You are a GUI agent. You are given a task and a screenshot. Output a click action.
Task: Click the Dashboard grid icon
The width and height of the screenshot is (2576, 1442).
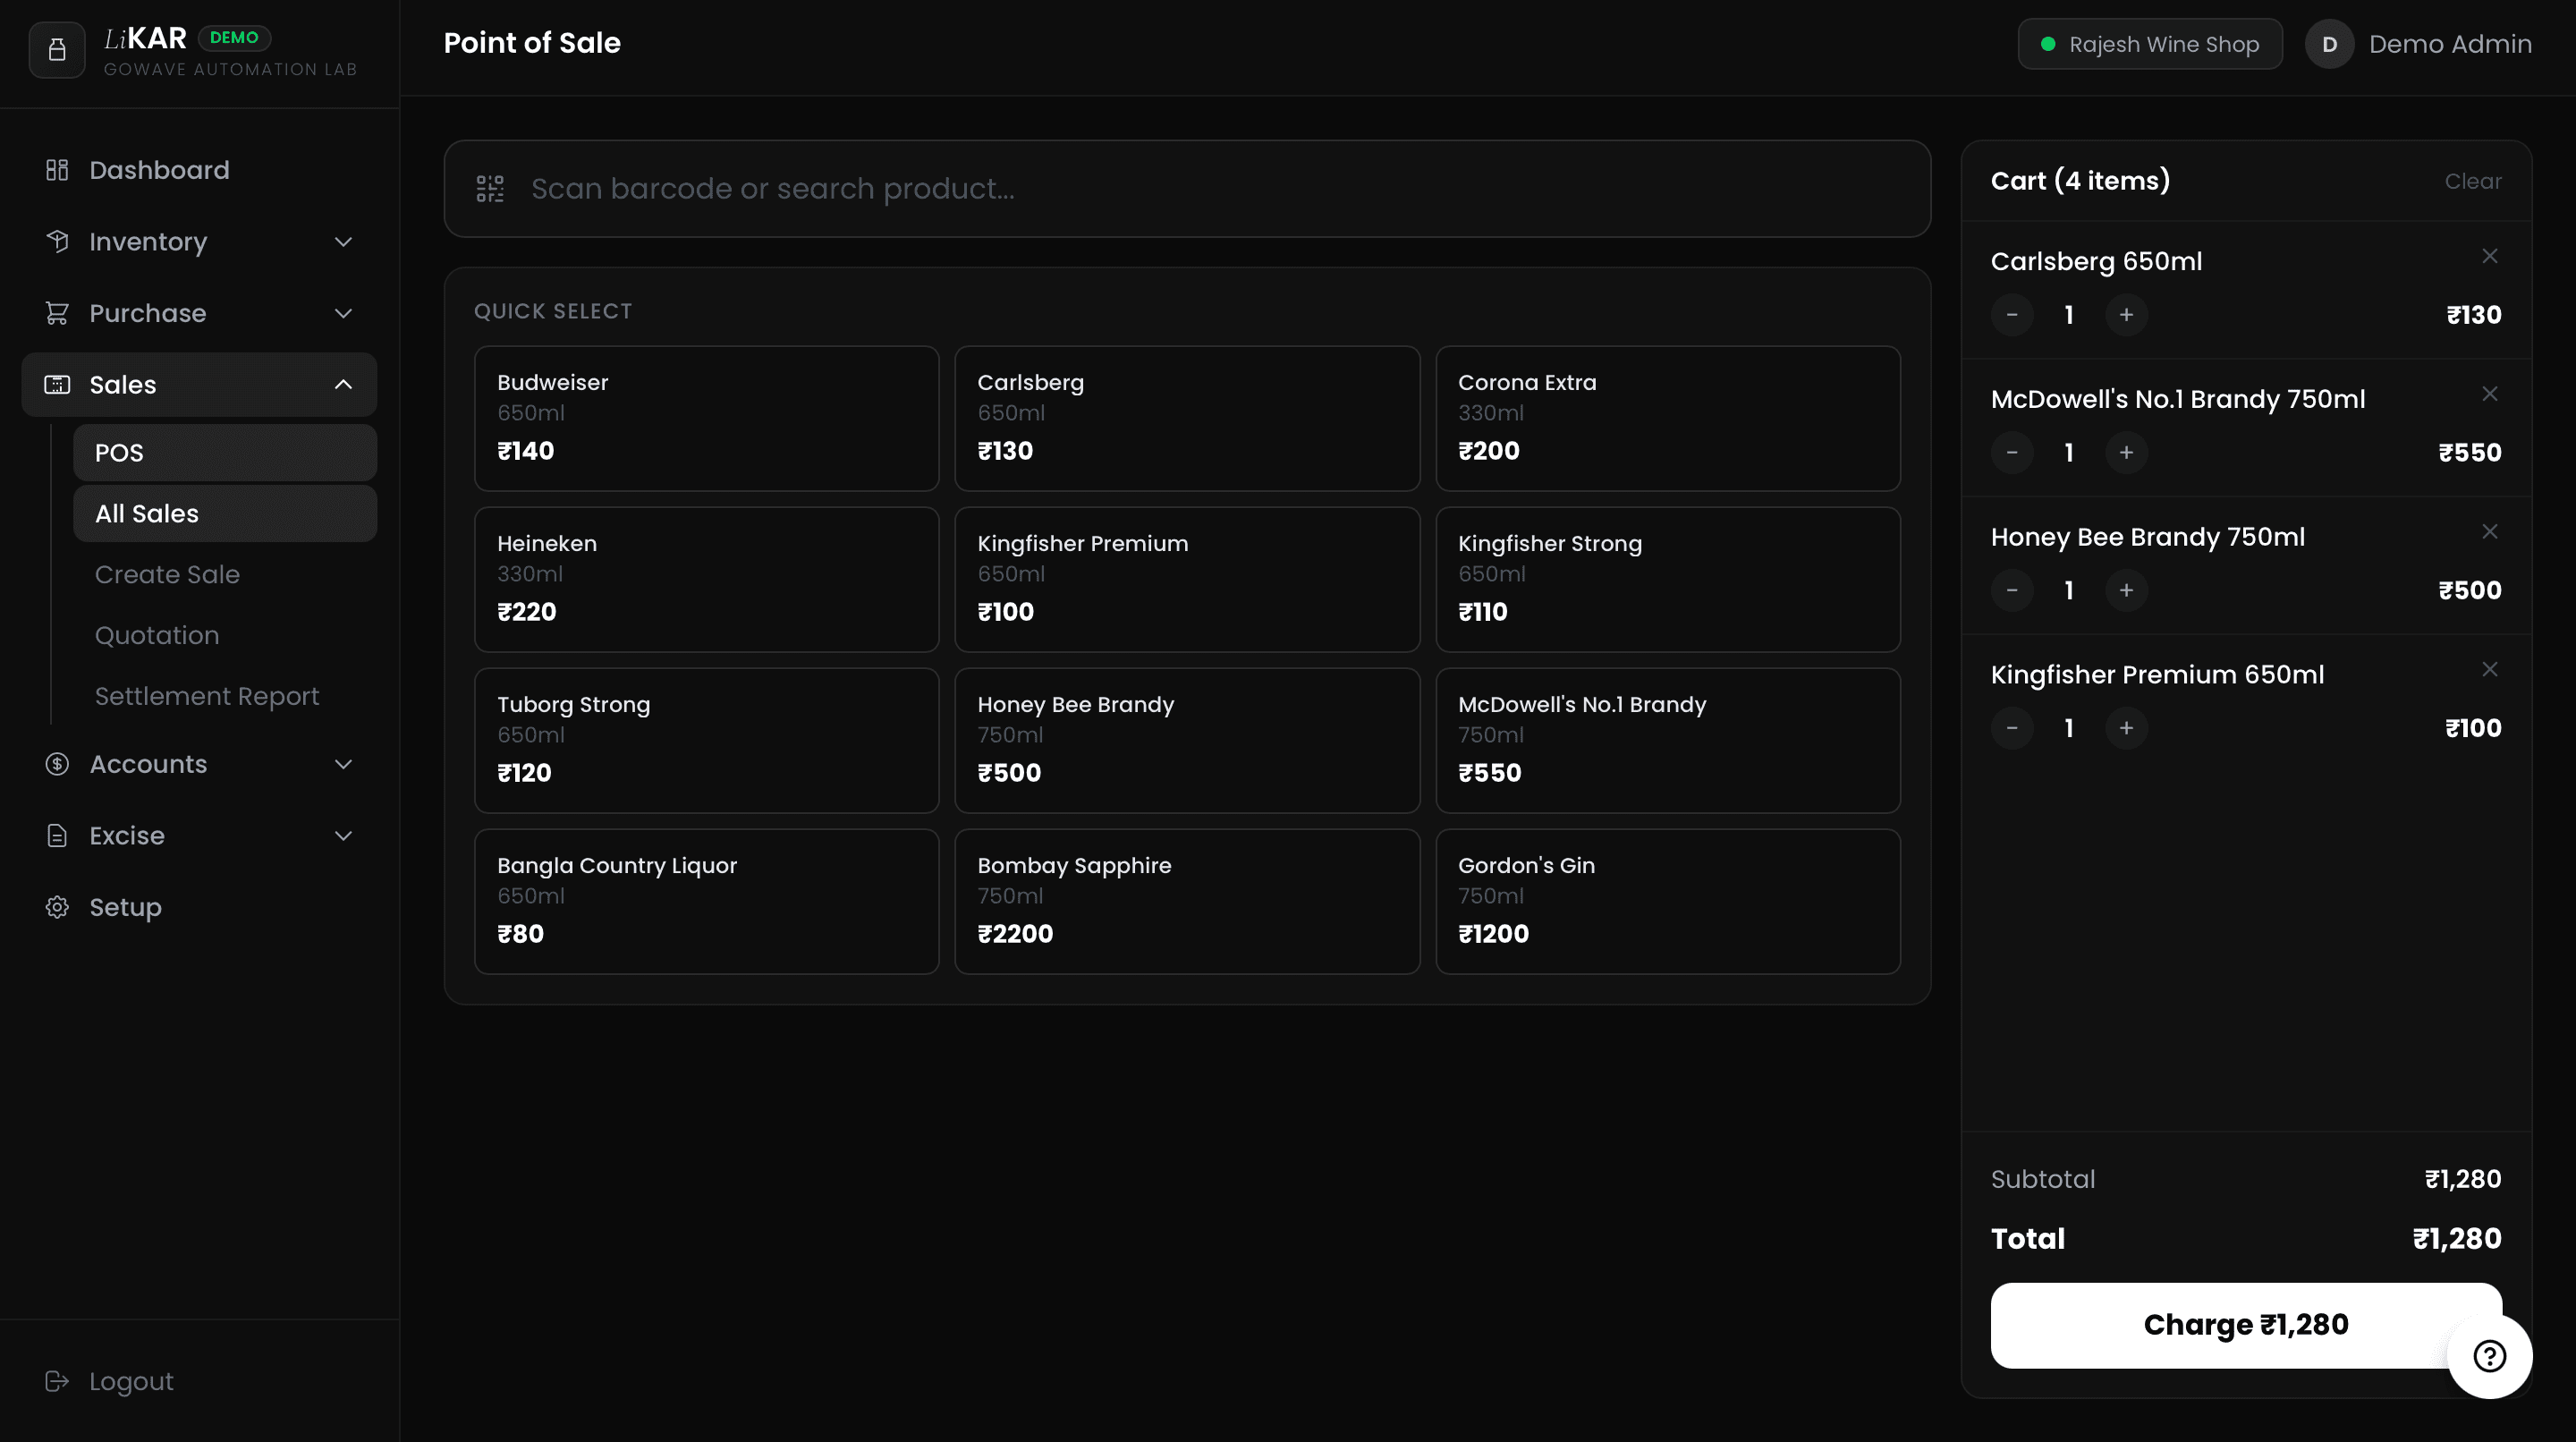pyautogui.click(x=57, y=170)
